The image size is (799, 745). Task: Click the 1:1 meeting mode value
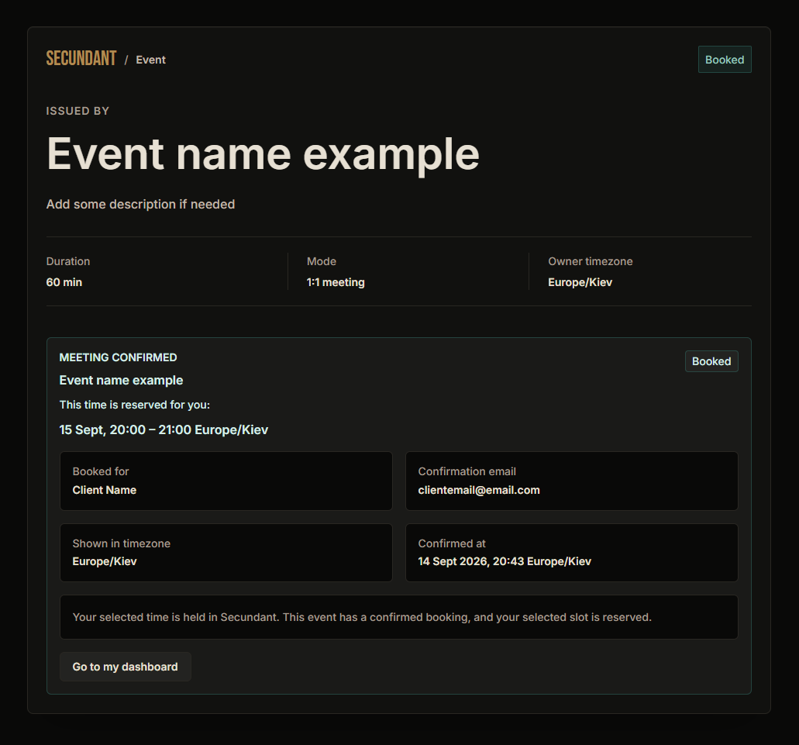coord(336,282)
